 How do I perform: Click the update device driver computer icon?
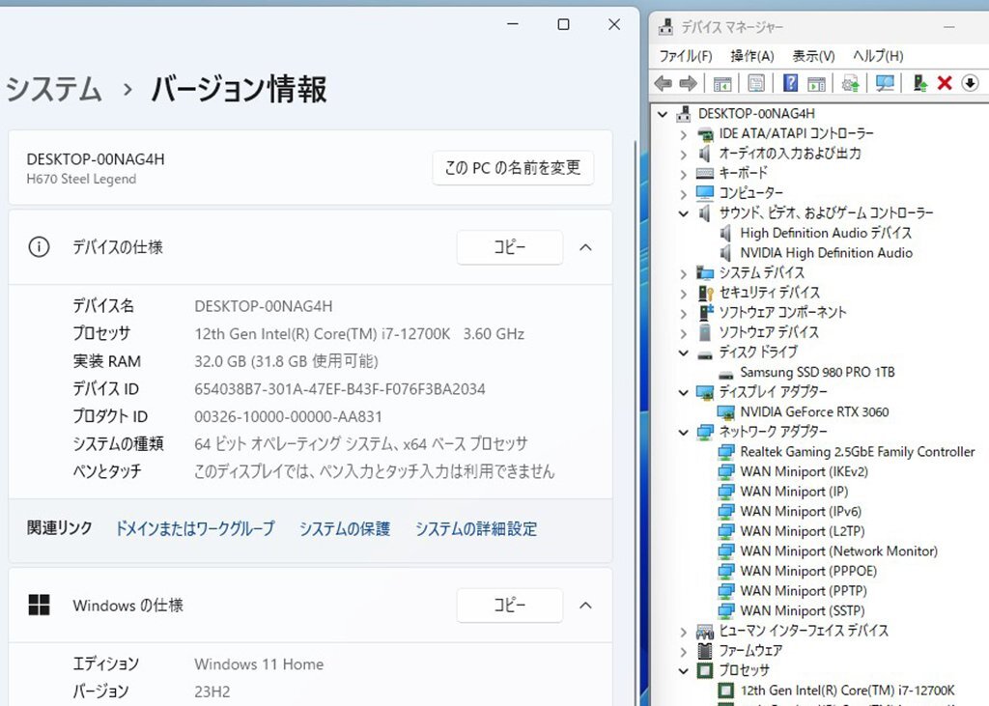(919, 83)
